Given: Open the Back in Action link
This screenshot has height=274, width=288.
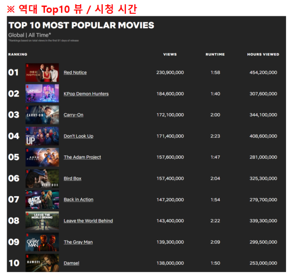Looking at the screenshot, I should point(78,200).
